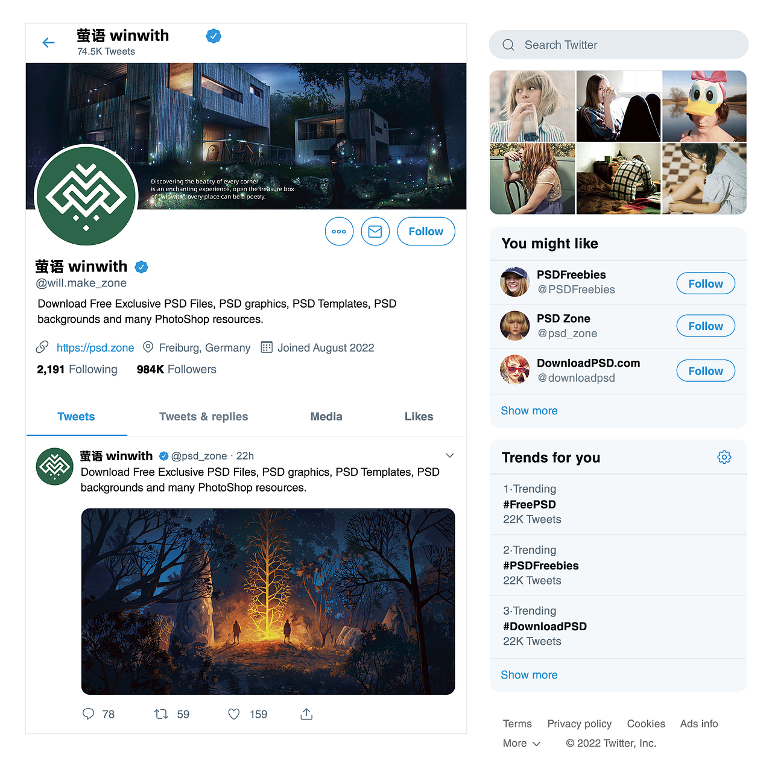Expand the More footer dropdown
772x772 pixels.
pyautogui.click(x=522, y=743)
